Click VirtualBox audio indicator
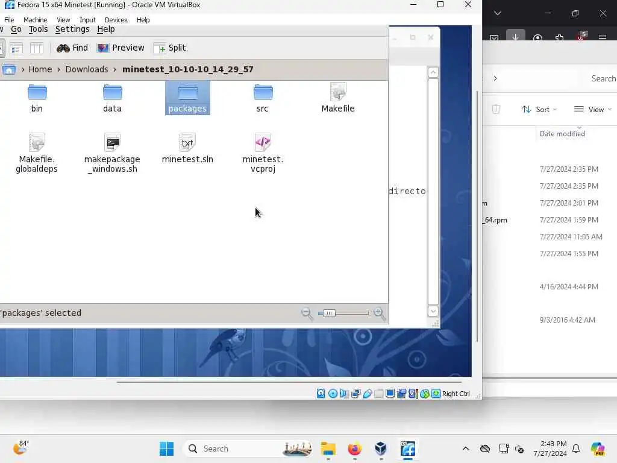This screenshot has width=617, height=463. (344, 393)
